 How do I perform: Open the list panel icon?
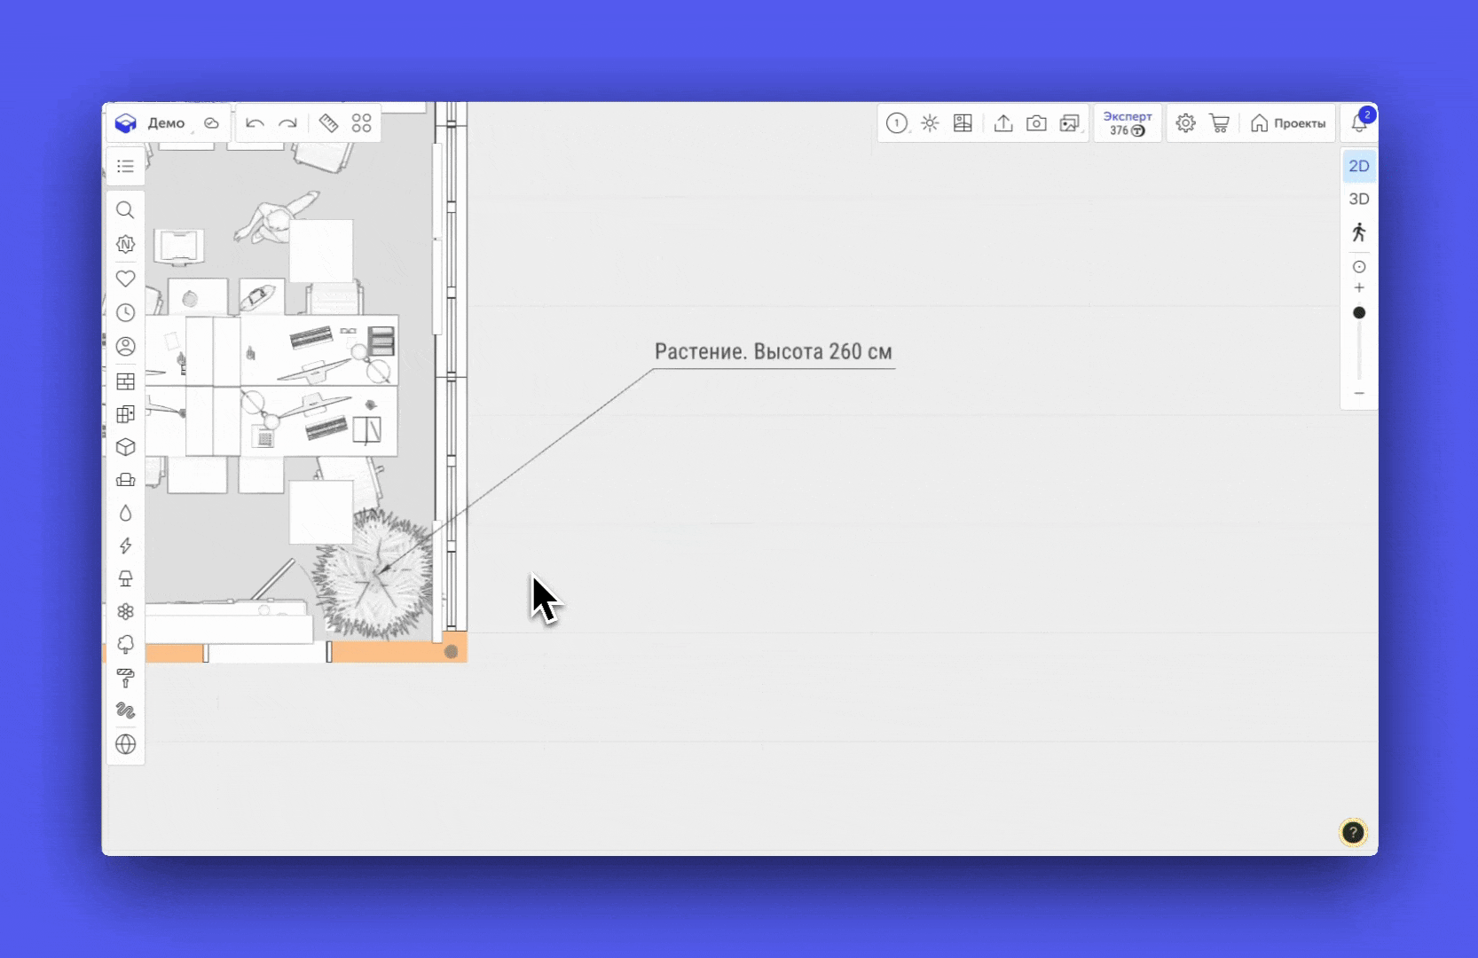click(125, 166)
